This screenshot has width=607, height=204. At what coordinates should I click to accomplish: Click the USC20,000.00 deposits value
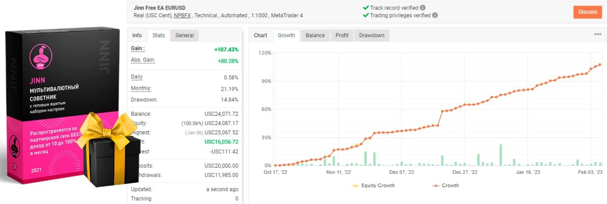221,165
